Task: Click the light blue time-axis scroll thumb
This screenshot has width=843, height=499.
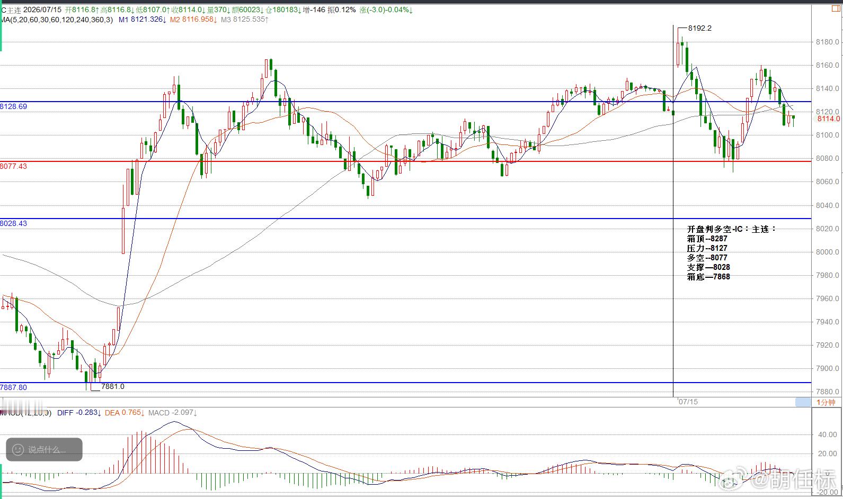Action: coord(803,402)
